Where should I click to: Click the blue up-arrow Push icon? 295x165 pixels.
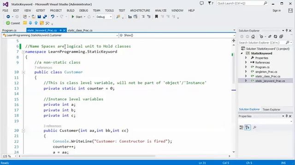pyautogui.click(x=36, y=23)
